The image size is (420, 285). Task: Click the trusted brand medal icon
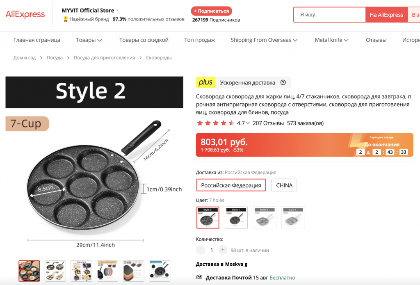pyautogui.click(x=65, y=19)
